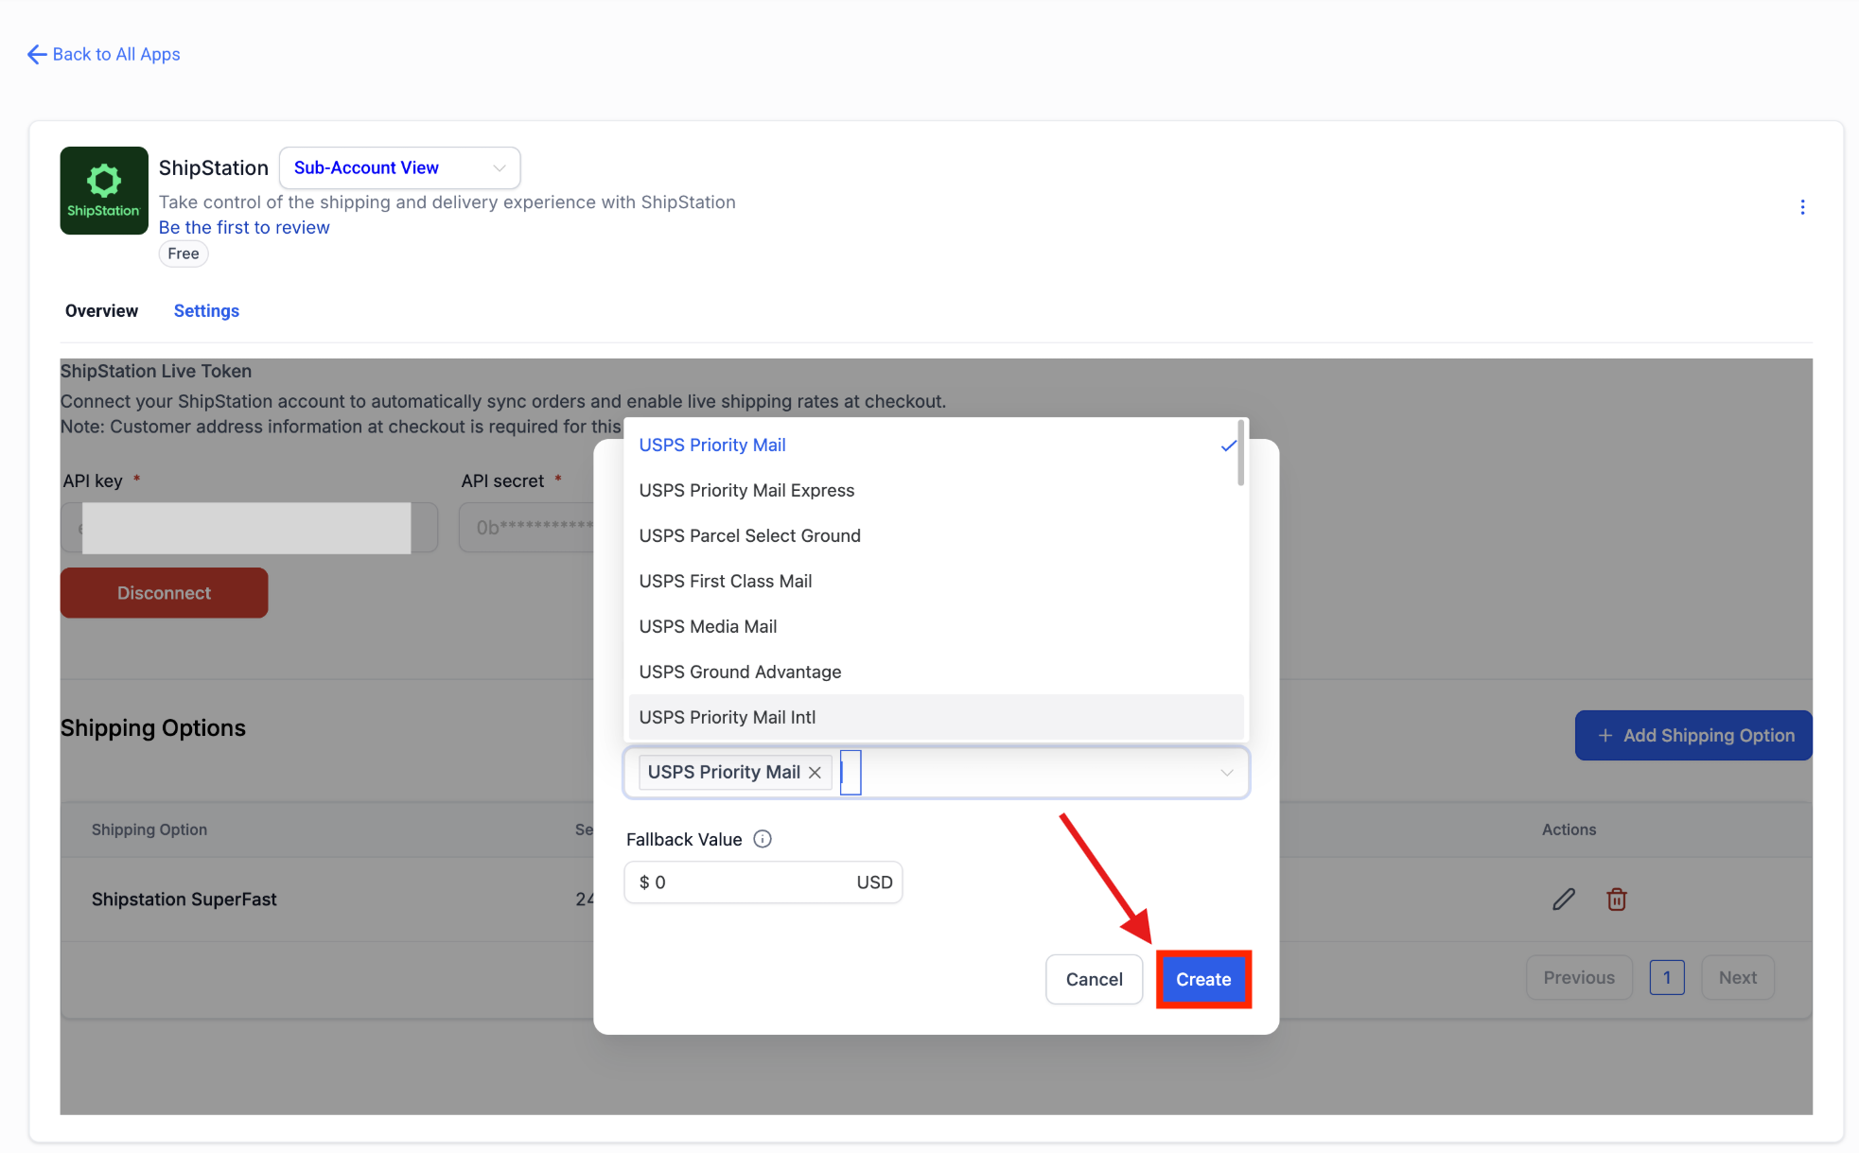
Task: Click the Fallback Value info icon
Action: [x=762, y=839]
